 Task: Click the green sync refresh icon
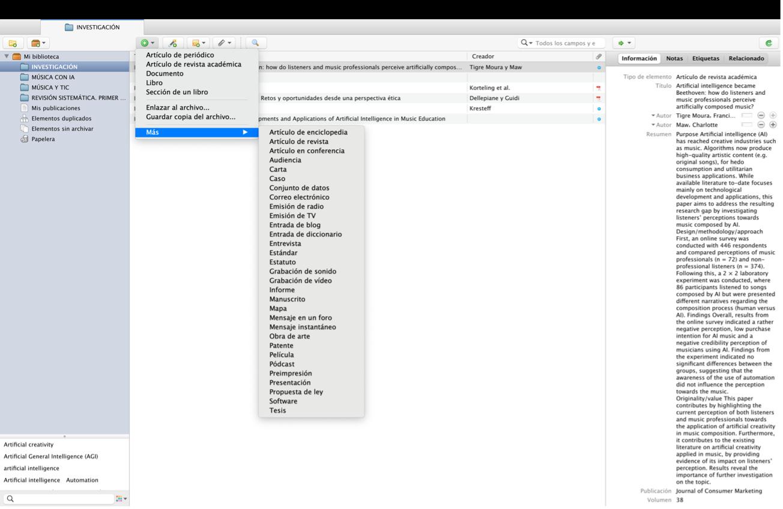[x=769, y=43]
